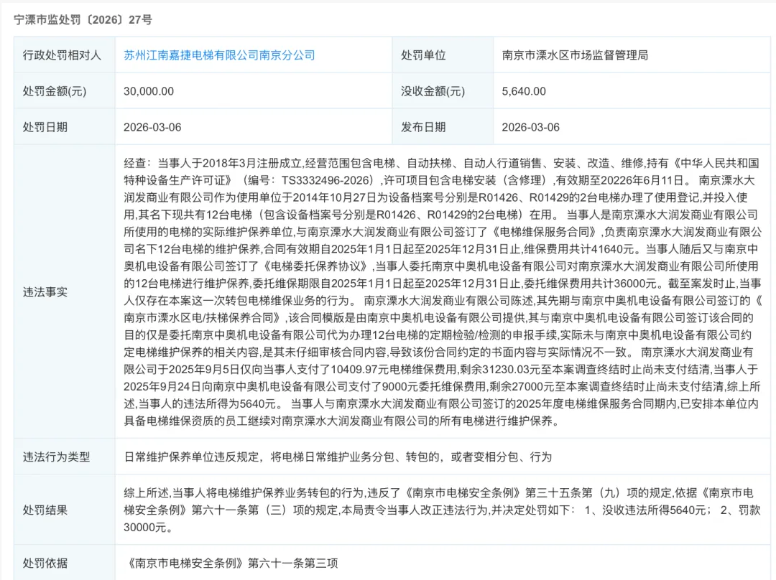Click the 处罚单位 label cell
776x580 pixels.
(443, 55)
